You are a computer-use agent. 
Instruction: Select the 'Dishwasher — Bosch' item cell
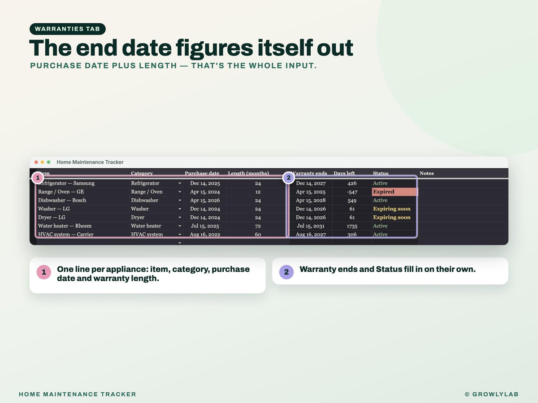83,200
